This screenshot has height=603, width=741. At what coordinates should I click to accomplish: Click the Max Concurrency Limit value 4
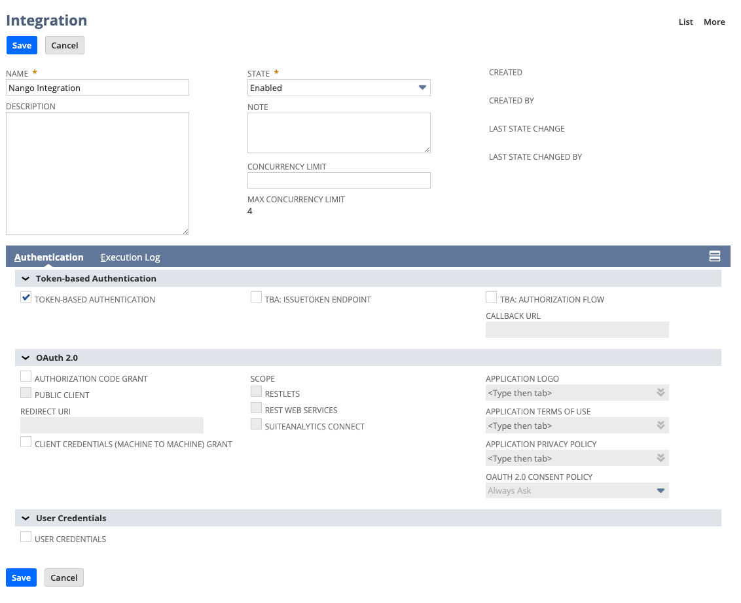click(x=250, y=211)
